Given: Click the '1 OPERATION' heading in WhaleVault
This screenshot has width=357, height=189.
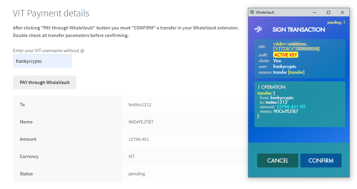Looking at the screenshot, I should point(271,87).
